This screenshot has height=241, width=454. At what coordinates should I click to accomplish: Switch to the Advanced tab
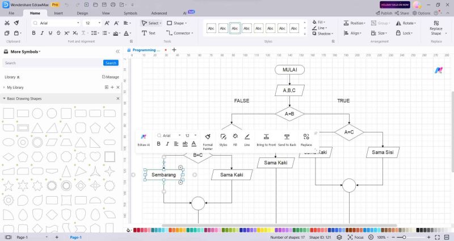159,13
